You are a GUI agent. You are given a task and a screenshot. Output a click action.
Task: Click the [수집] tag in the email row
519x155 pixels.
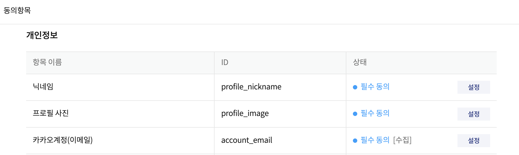coord(402,140)
